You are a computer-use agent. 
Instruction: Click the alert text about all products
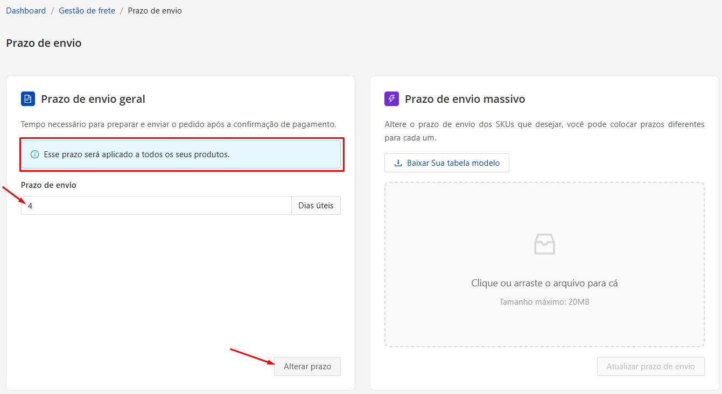(136, 154)
